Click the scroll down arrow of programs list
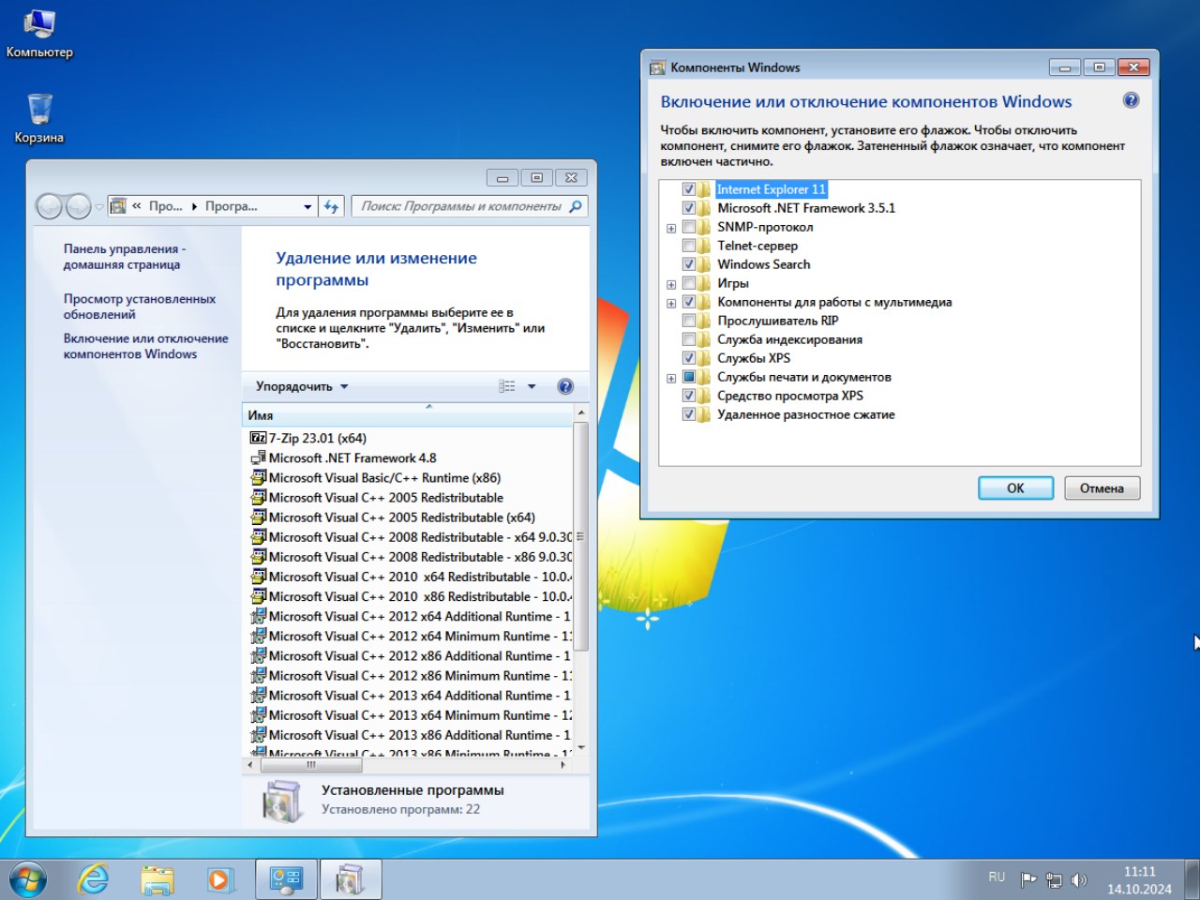This screenshot has width=1200, height=900. [x=581, y=748]
